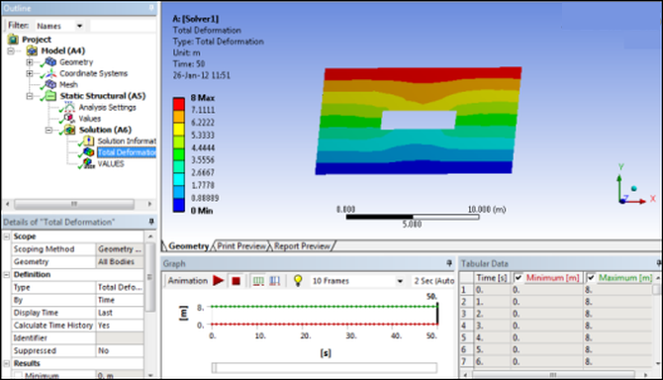The width and height of the screenshot is (663, 380).
Task: Click the Values load icon
Action: tap(69, 119)
